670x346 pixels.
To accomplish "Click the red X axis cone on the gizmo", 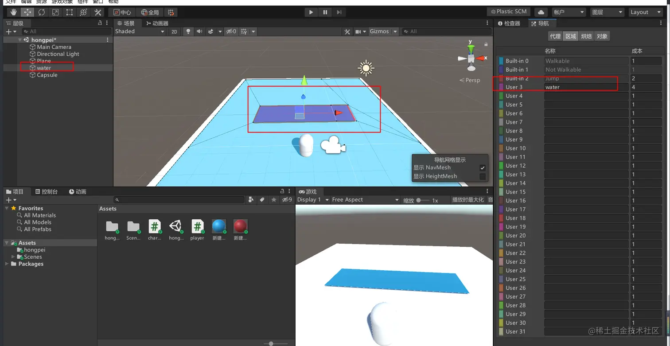I will click(x=480, y=58).
